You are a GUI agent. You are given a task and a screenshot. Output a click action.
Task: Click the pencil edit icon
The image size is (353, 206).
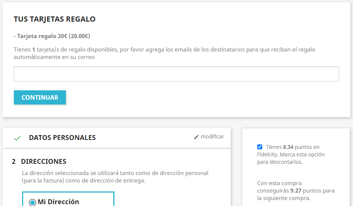click(196, 137)
